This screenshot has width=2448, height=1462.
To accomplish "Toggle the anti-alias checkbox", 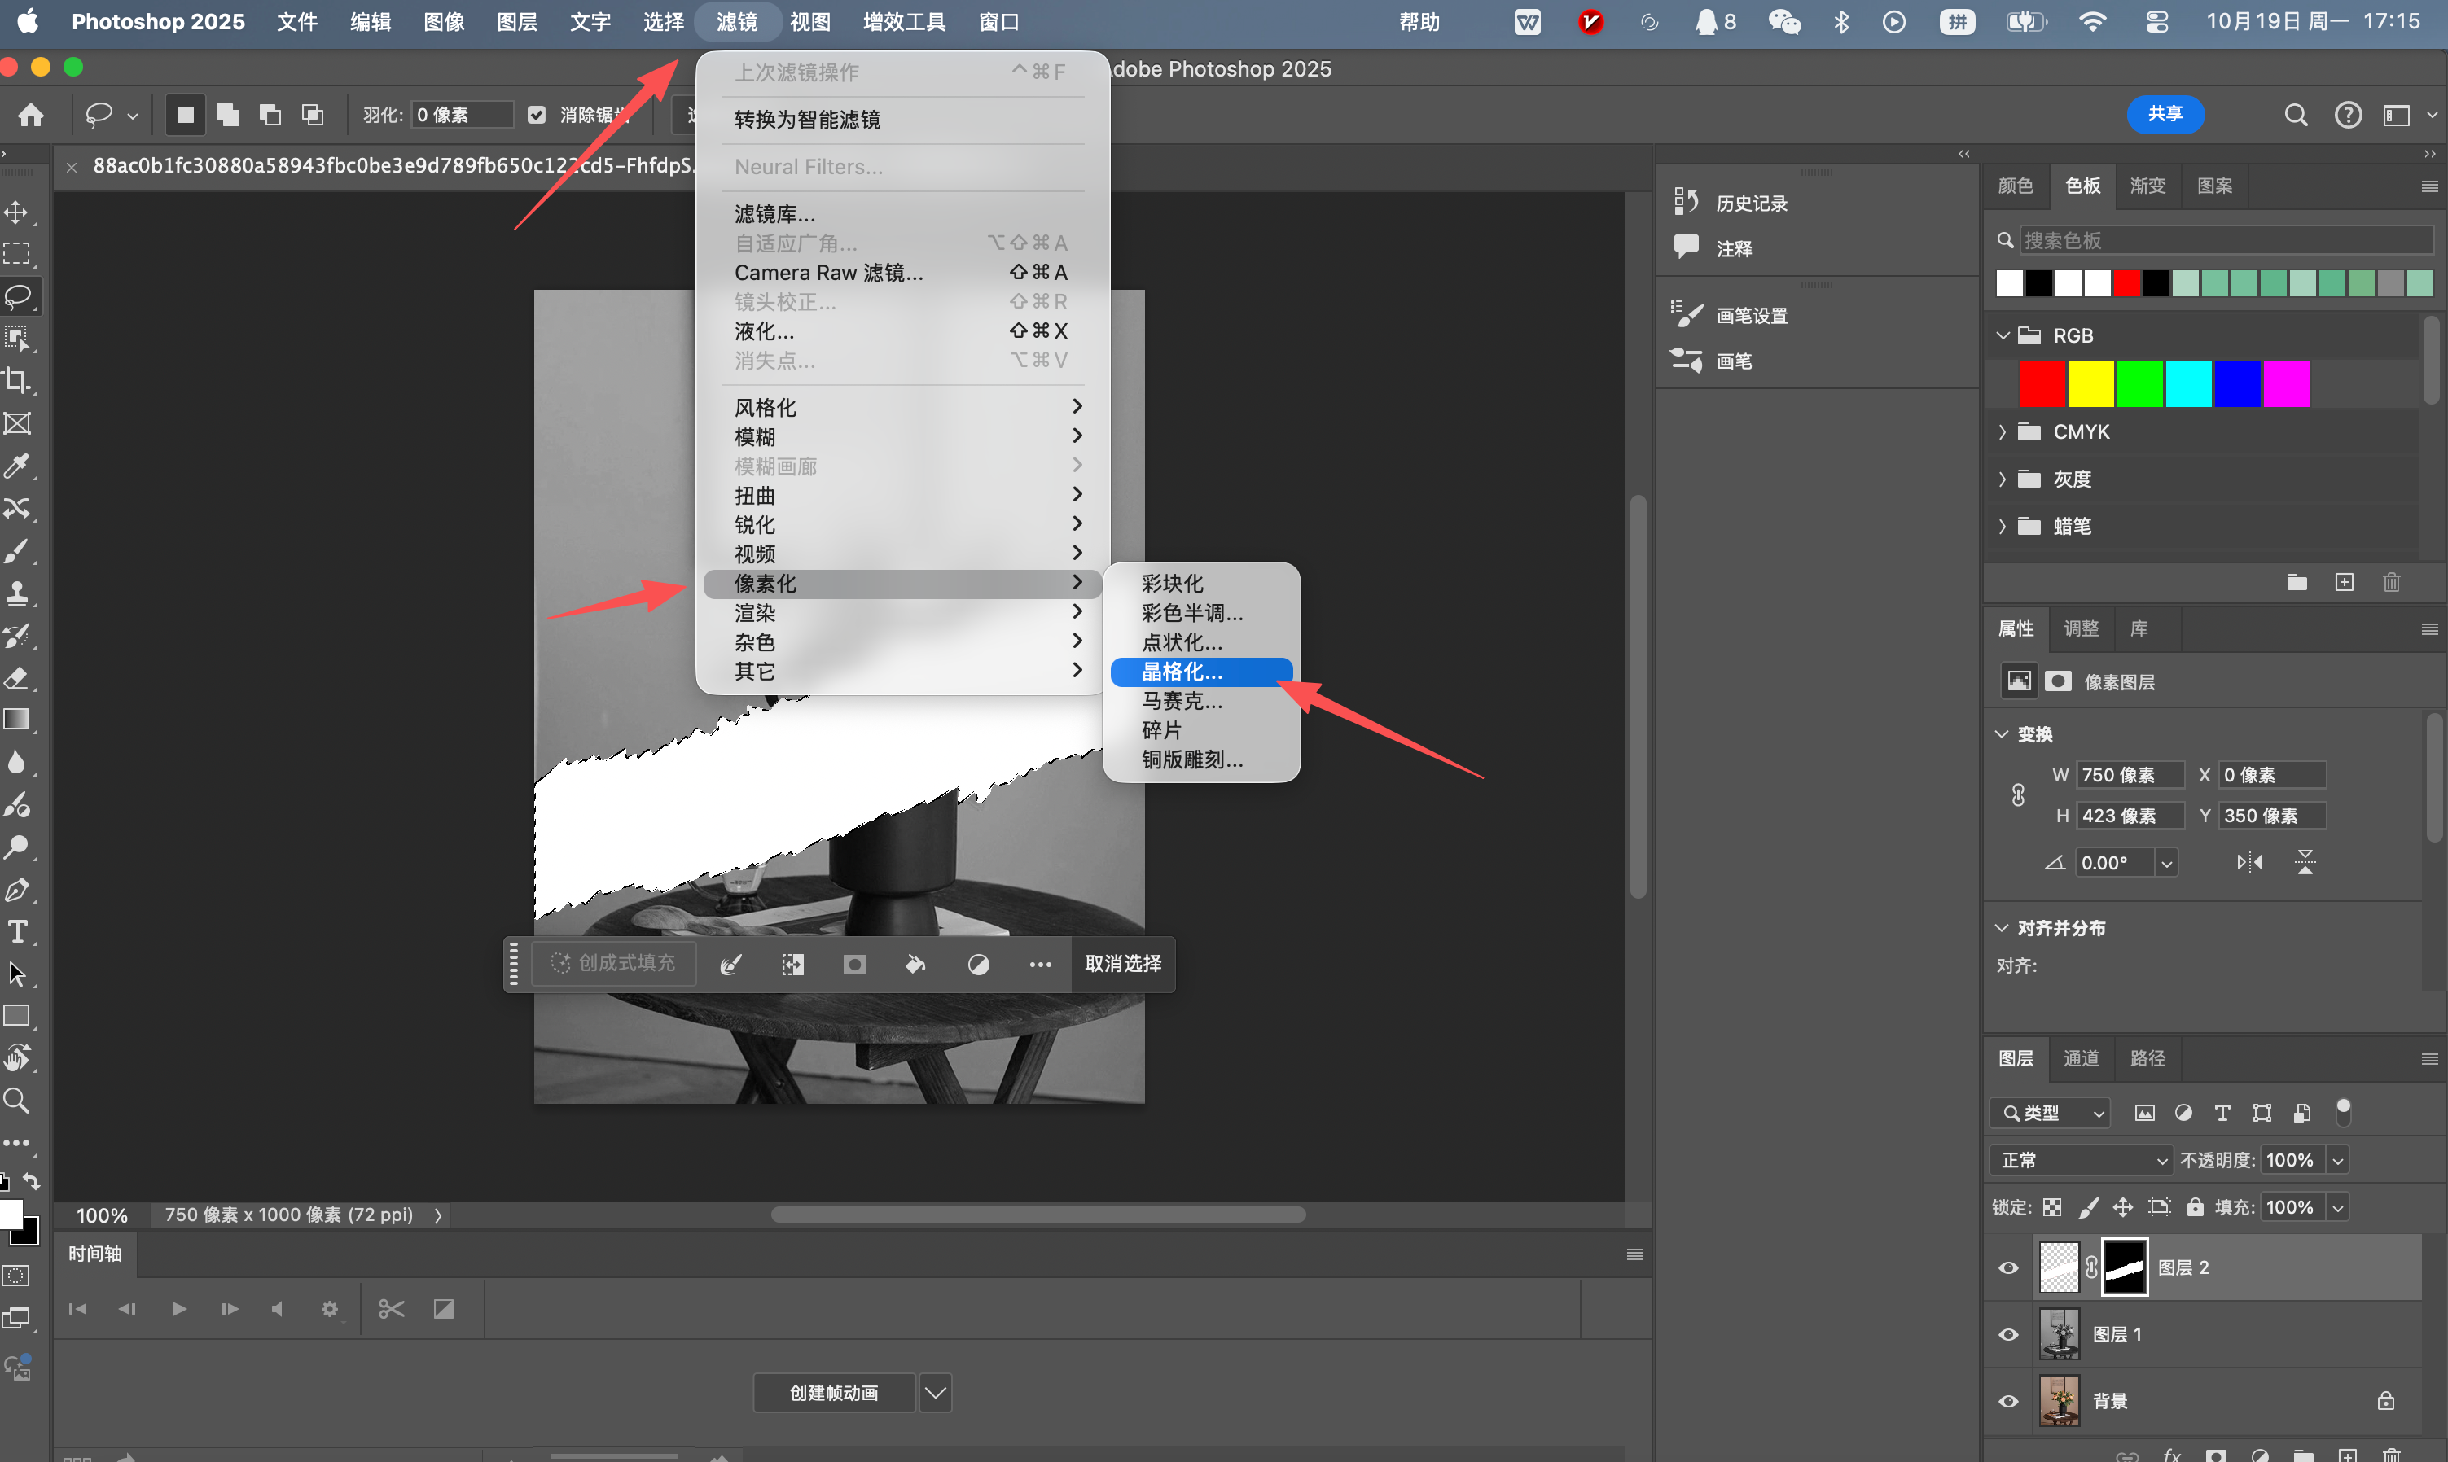I will tap(536, 116).
